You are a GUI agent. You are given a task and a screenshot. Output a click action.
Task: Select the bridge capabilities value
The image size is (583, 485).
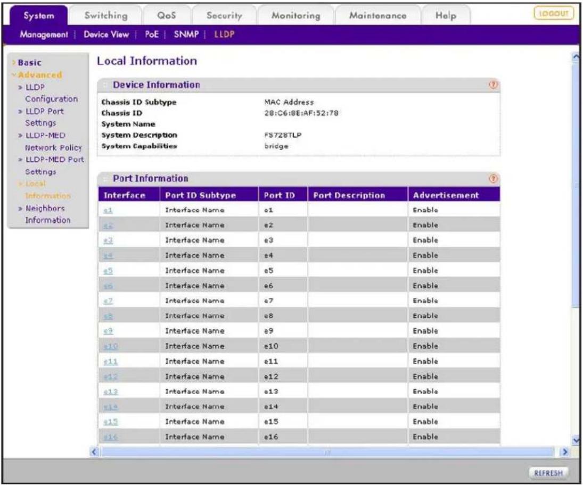tap(276, 146)
